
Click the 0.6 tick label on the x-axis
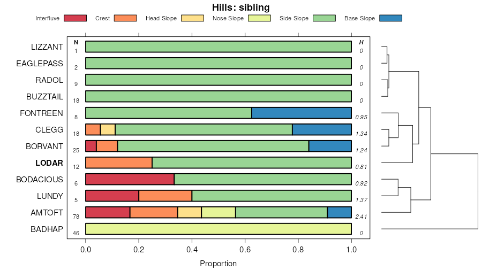tap(245, 249)
